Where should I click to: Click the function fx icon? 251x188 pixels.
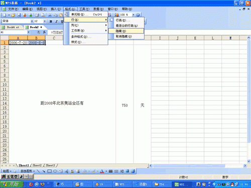coord(44,32)
